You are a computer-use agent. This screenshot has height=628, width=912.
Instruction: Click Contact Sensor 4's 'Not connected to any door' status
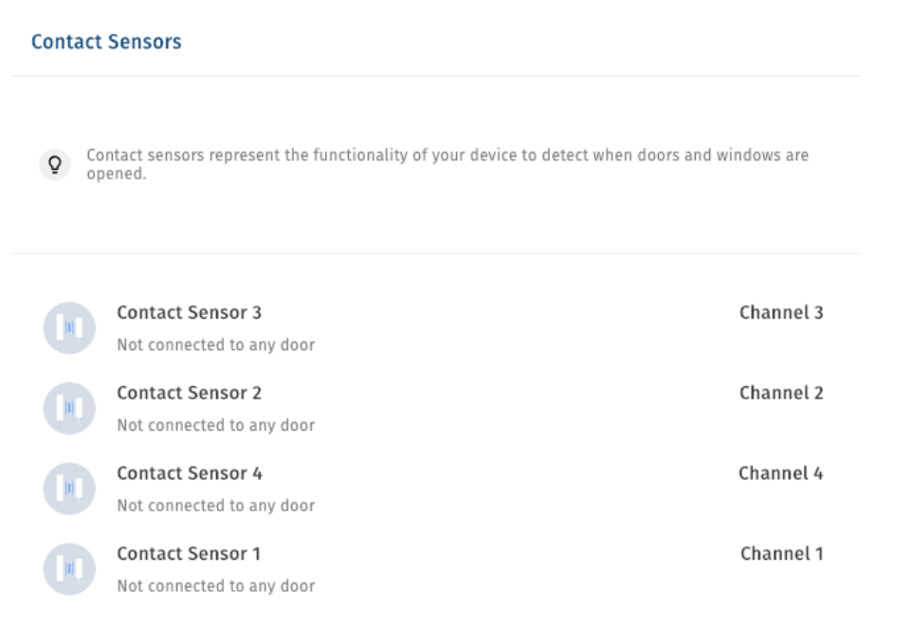pos(216,506)
